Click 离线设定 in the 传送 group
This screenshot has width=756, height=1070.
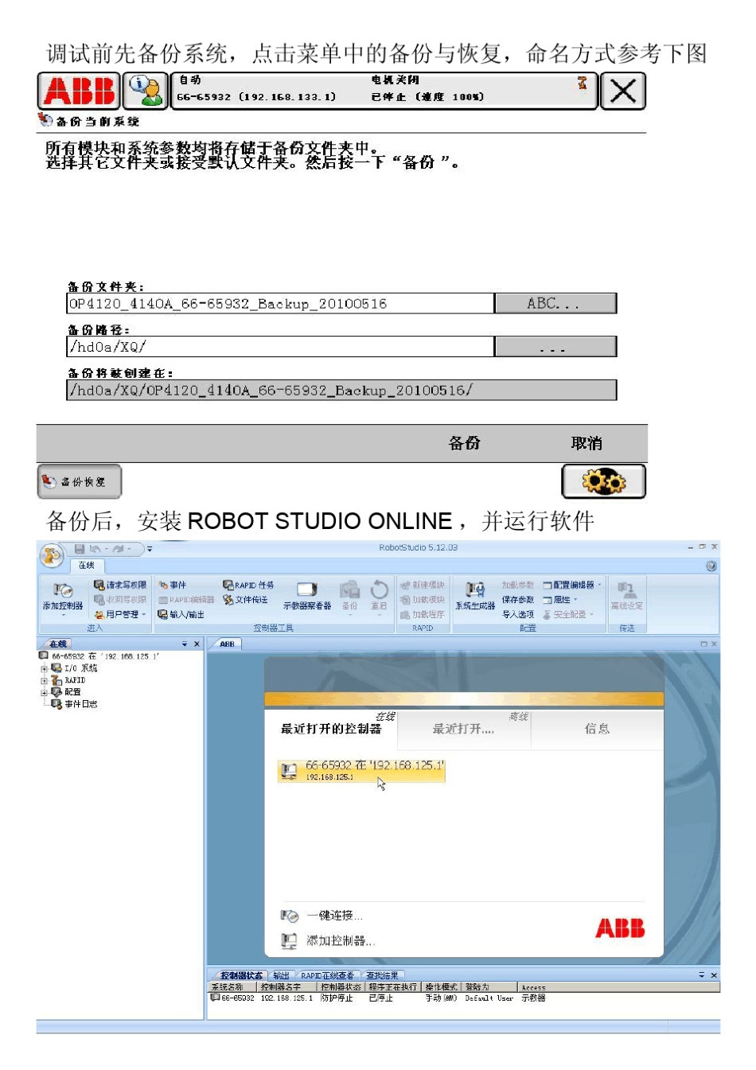tap(627, 597)
